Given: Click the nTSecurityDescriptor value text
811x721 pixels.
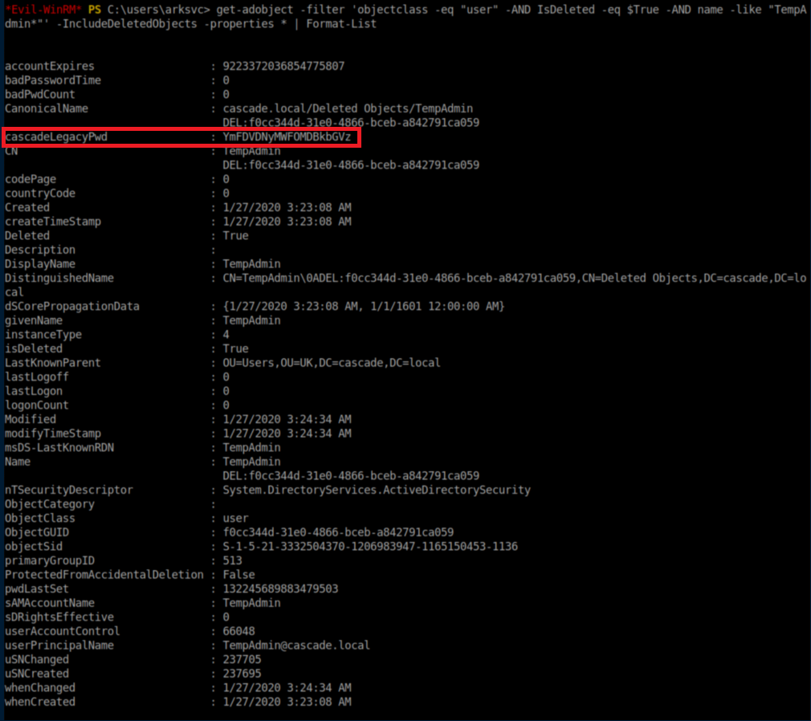Looking at the screenshot, I should (377, 490).
